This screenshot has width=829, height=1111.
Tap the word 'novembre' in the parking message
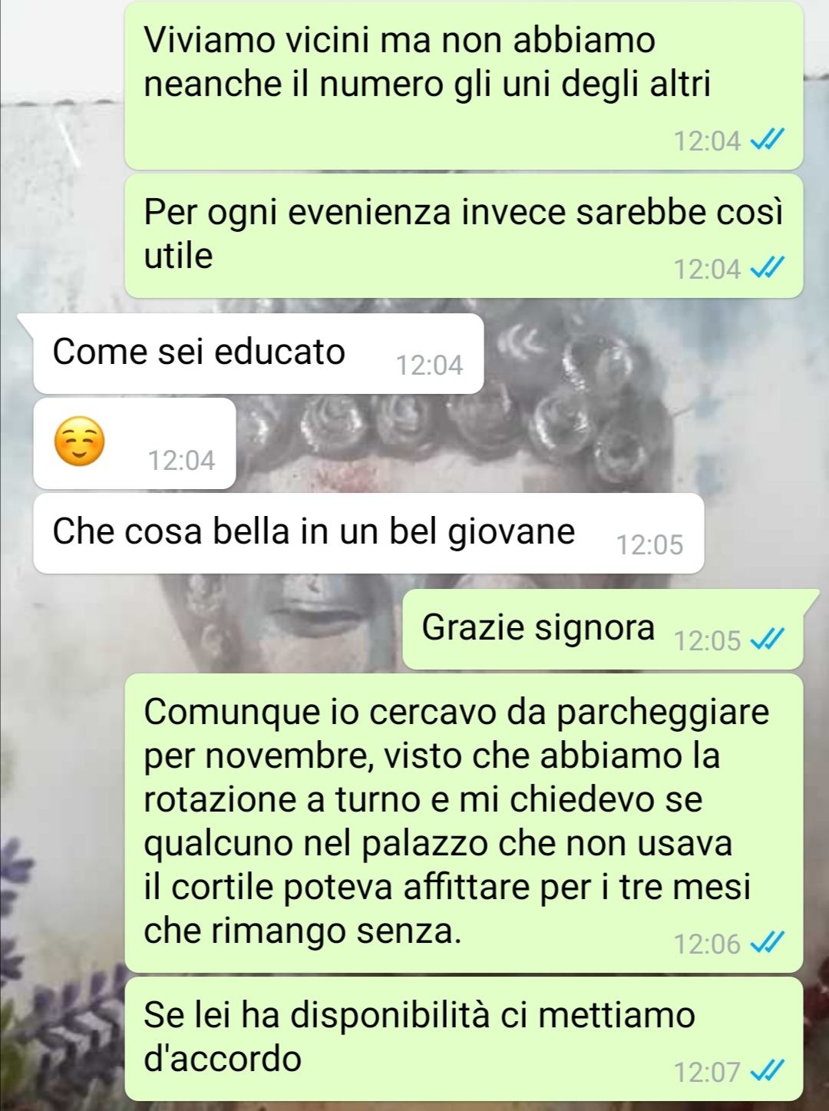(x=288, y=756)
